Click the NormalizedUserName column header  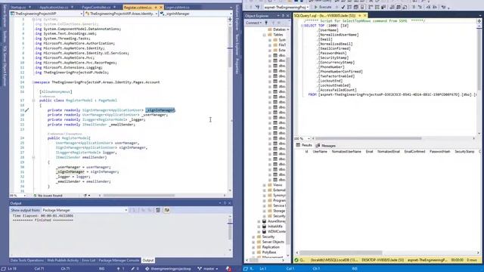click(x=346, y=151)
